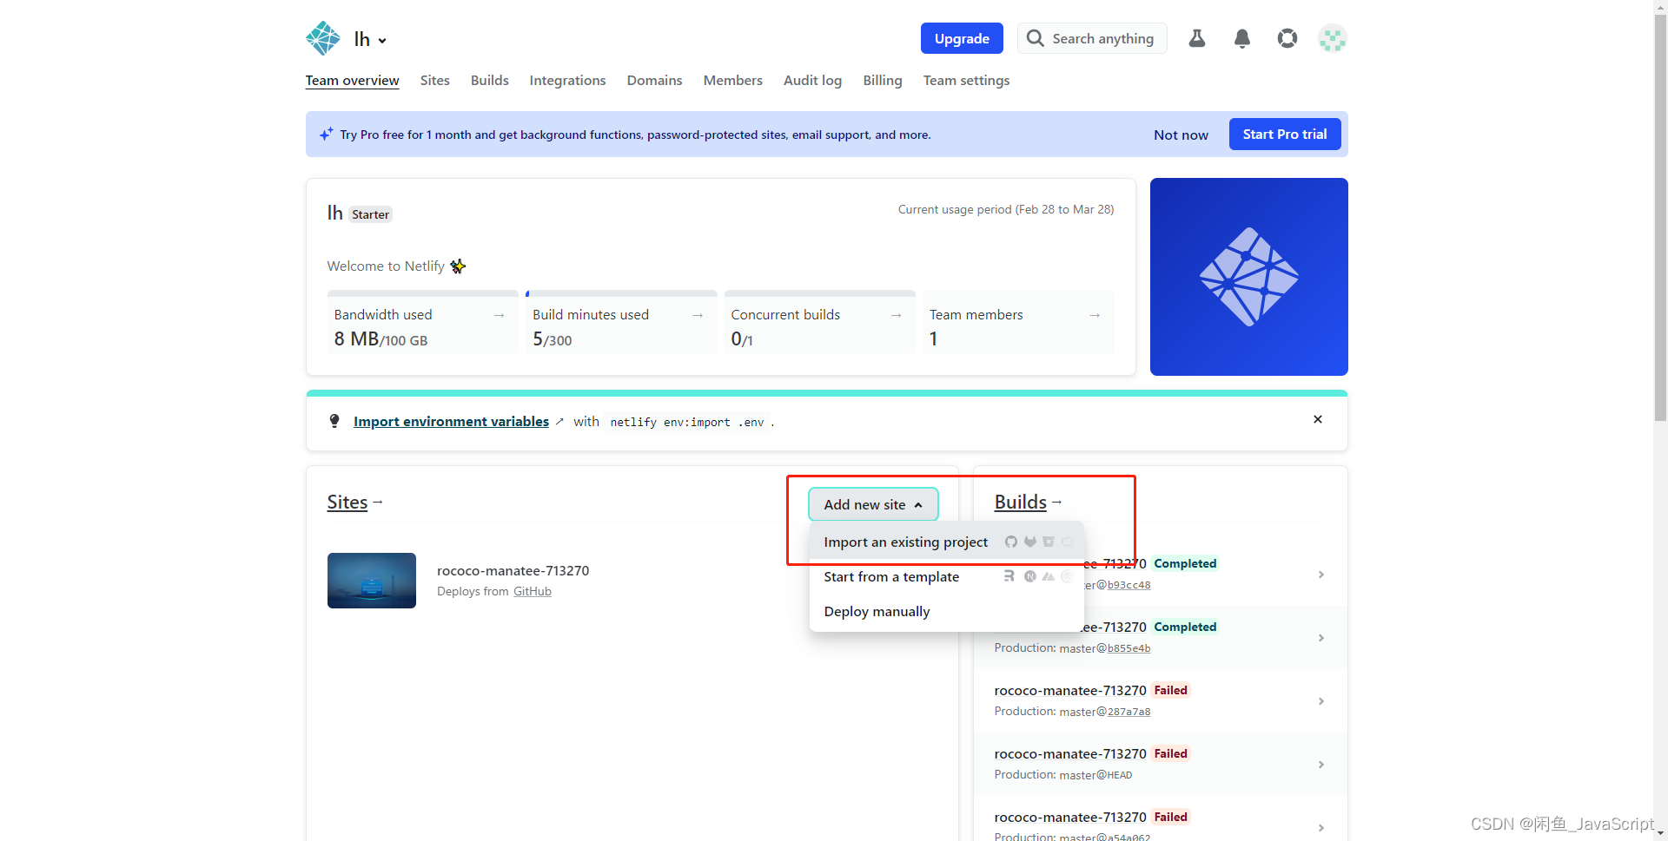Open the Bandwidth used card arrow
The width and height of the screenshot is (1668, 841).
pyautogui.click(x=499, y=315)
